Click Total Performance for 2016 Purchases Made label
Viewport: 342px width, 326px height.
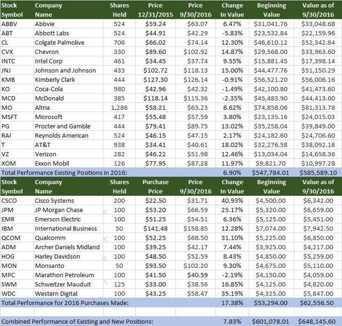coord(65,303)
